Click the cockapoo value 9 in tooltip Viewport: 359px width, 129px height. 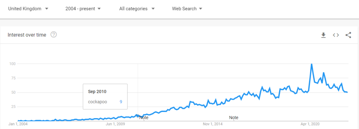coord(121,102)
